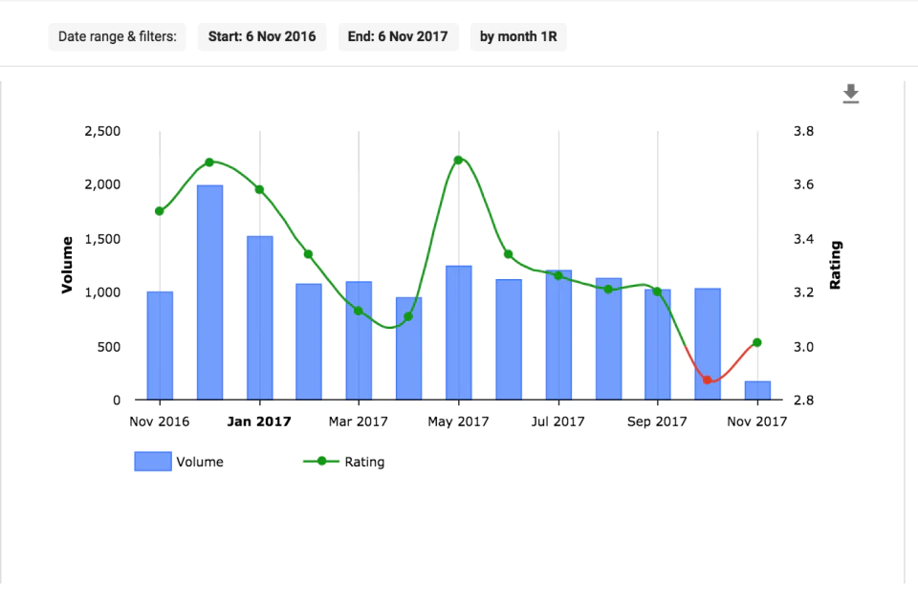Select the Nov 2016 rating data point
Viewport: 918px width, 605px height.
[x=160, y=211]
